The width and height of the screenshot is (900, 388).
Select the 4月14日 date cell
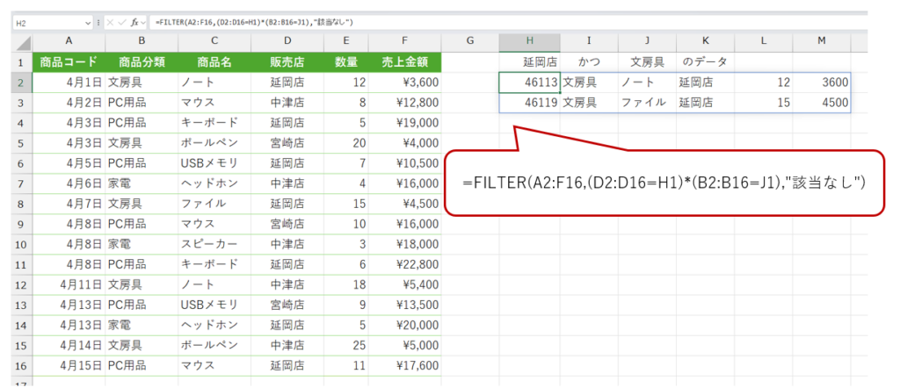tap(69, 345)
